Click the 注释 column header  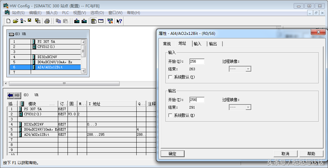tap(152, 104)
